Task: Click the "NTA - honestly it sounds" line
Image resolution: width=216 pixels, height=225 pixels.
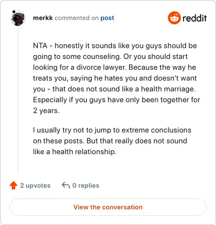Action: pos(115,46)
